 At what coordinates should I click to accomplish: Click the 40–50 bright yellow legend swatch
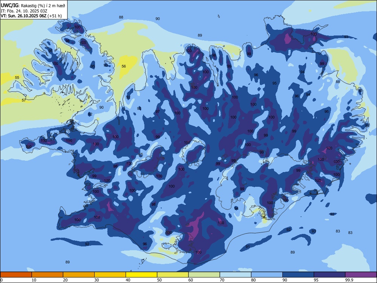(141, 275)
